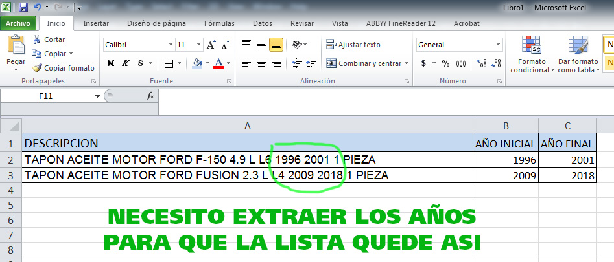
Task: Open quick access toolbar customize arrow
Action: (78, 7)
